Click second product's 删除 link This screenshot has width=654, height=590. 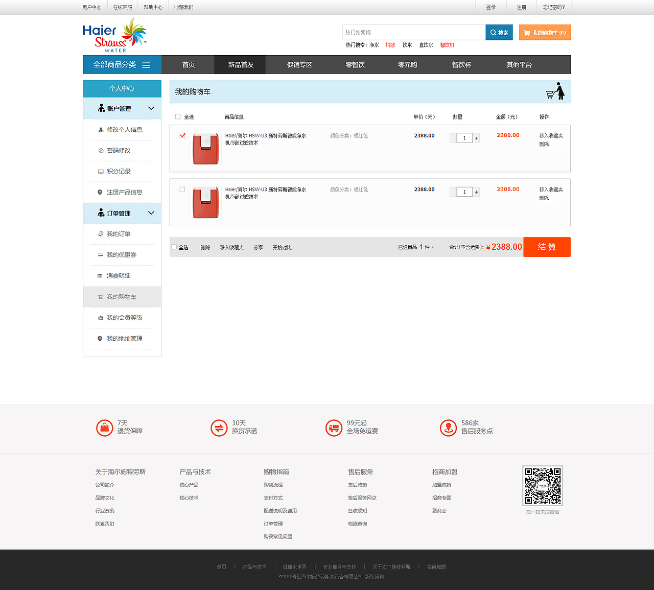click(x=544, y=198)
